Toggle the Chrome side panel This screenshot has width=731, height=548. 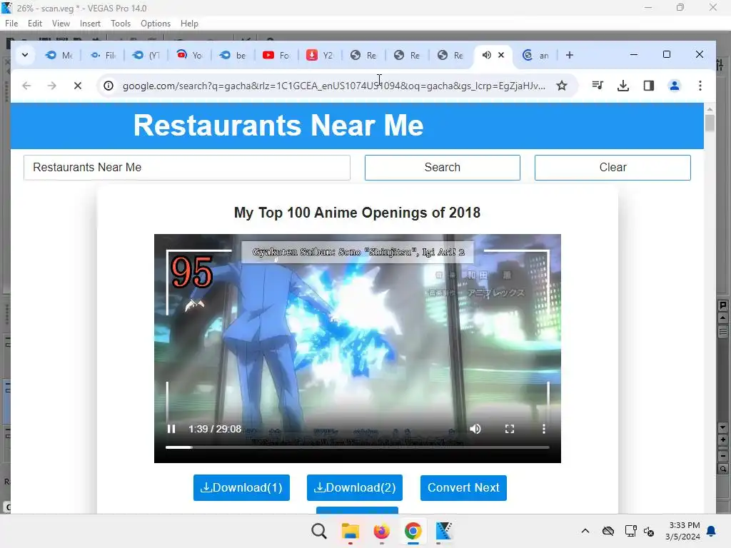tap(648, 86)
